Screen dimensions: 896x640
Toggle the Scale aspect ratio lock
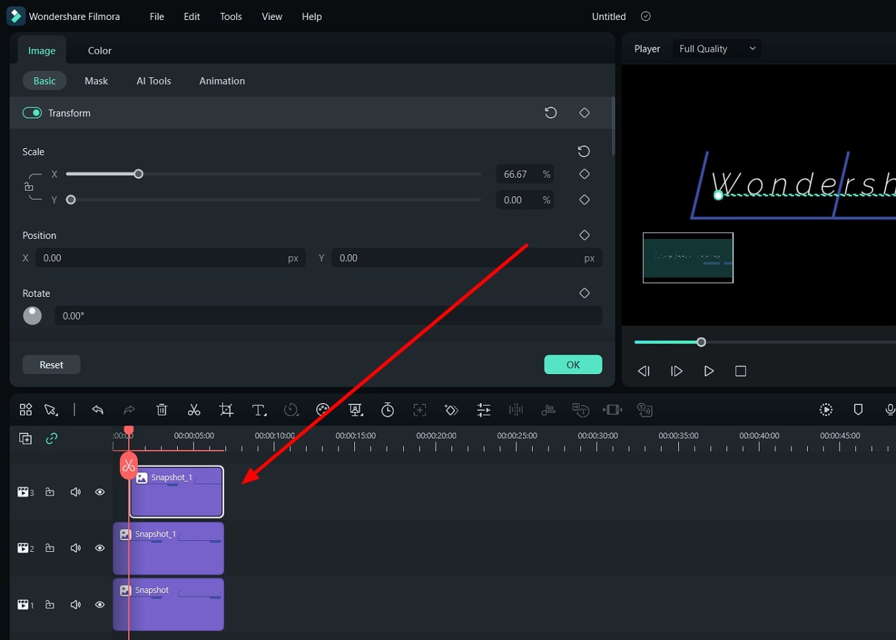tap(29, 187)
